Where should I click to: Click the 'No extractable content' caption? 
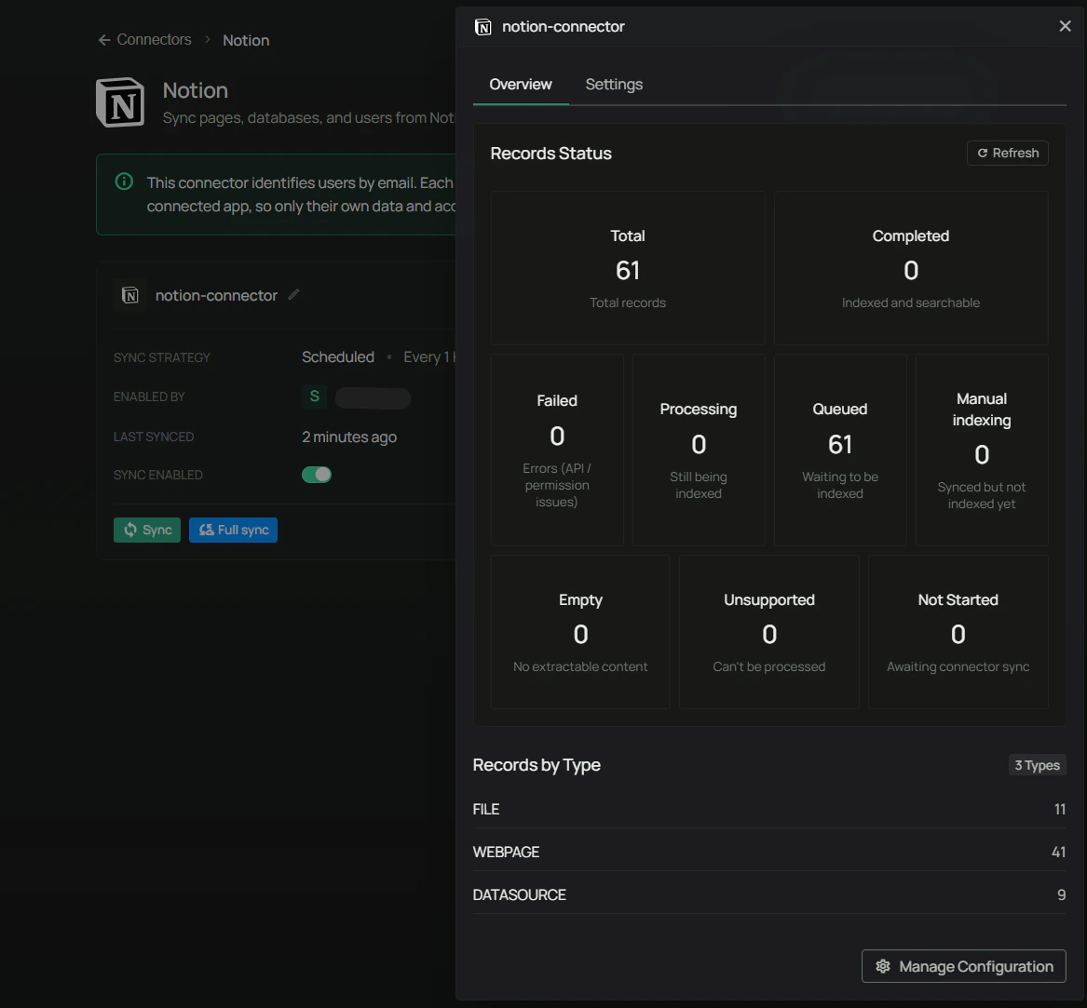pyautogui.click(x=580, y=666)
